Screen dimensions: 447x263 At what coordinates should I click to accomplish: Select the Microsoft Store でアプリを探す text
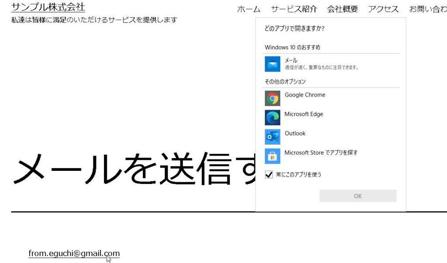[321, 152]
